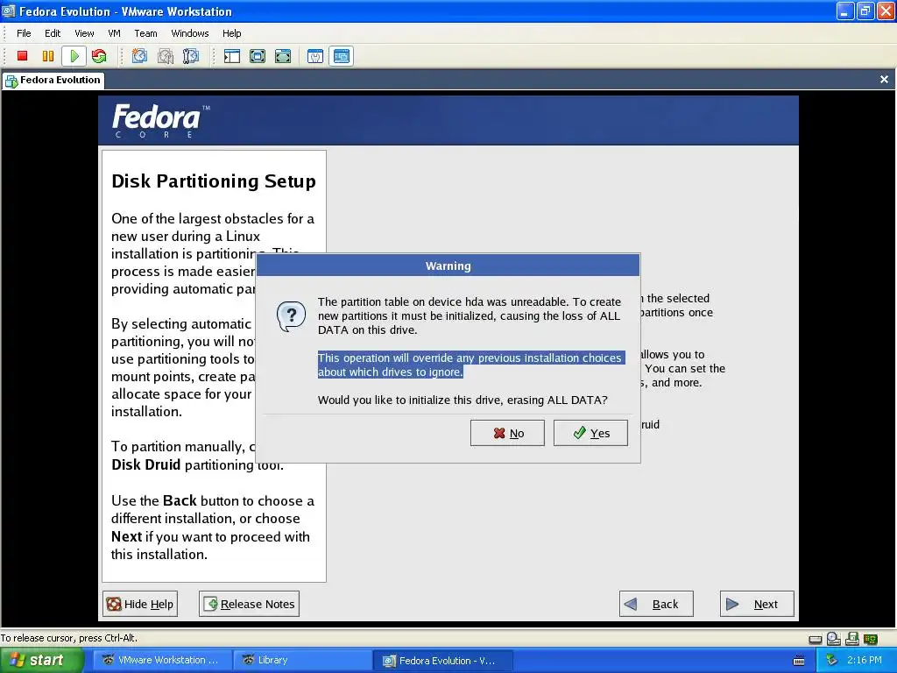This screenshot has width=897, height=673.
Task: Open the Team menu
Action: coord(145,33)
